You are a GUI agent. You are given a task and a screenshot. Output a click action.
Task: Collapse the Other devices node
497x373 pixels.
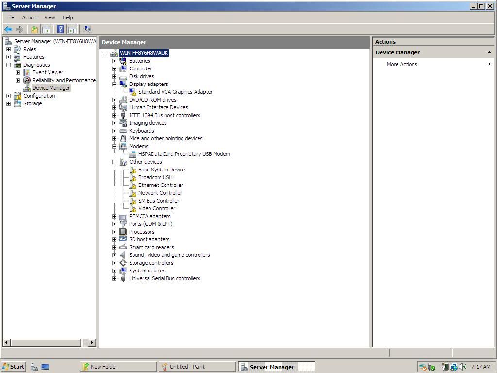click(114, 162)
